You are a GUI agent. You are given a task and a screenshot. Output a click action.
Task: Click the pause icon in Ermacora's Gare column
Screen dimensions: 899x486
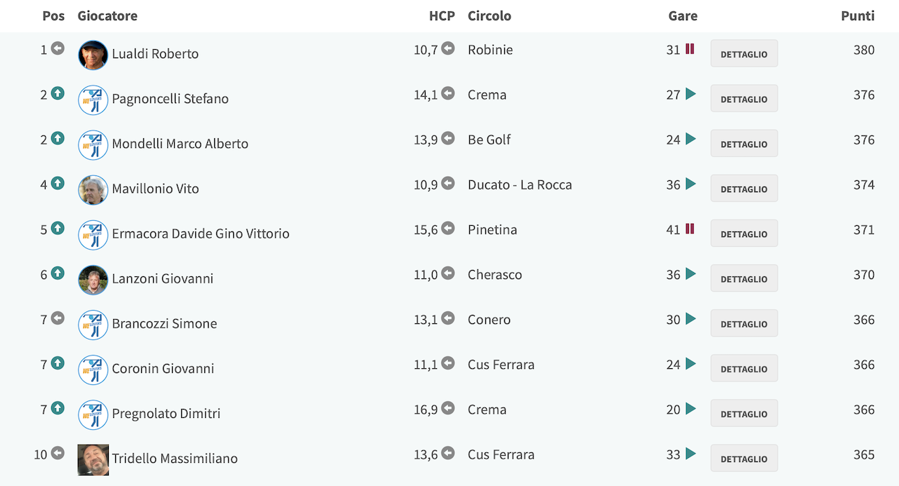point(690,228)
